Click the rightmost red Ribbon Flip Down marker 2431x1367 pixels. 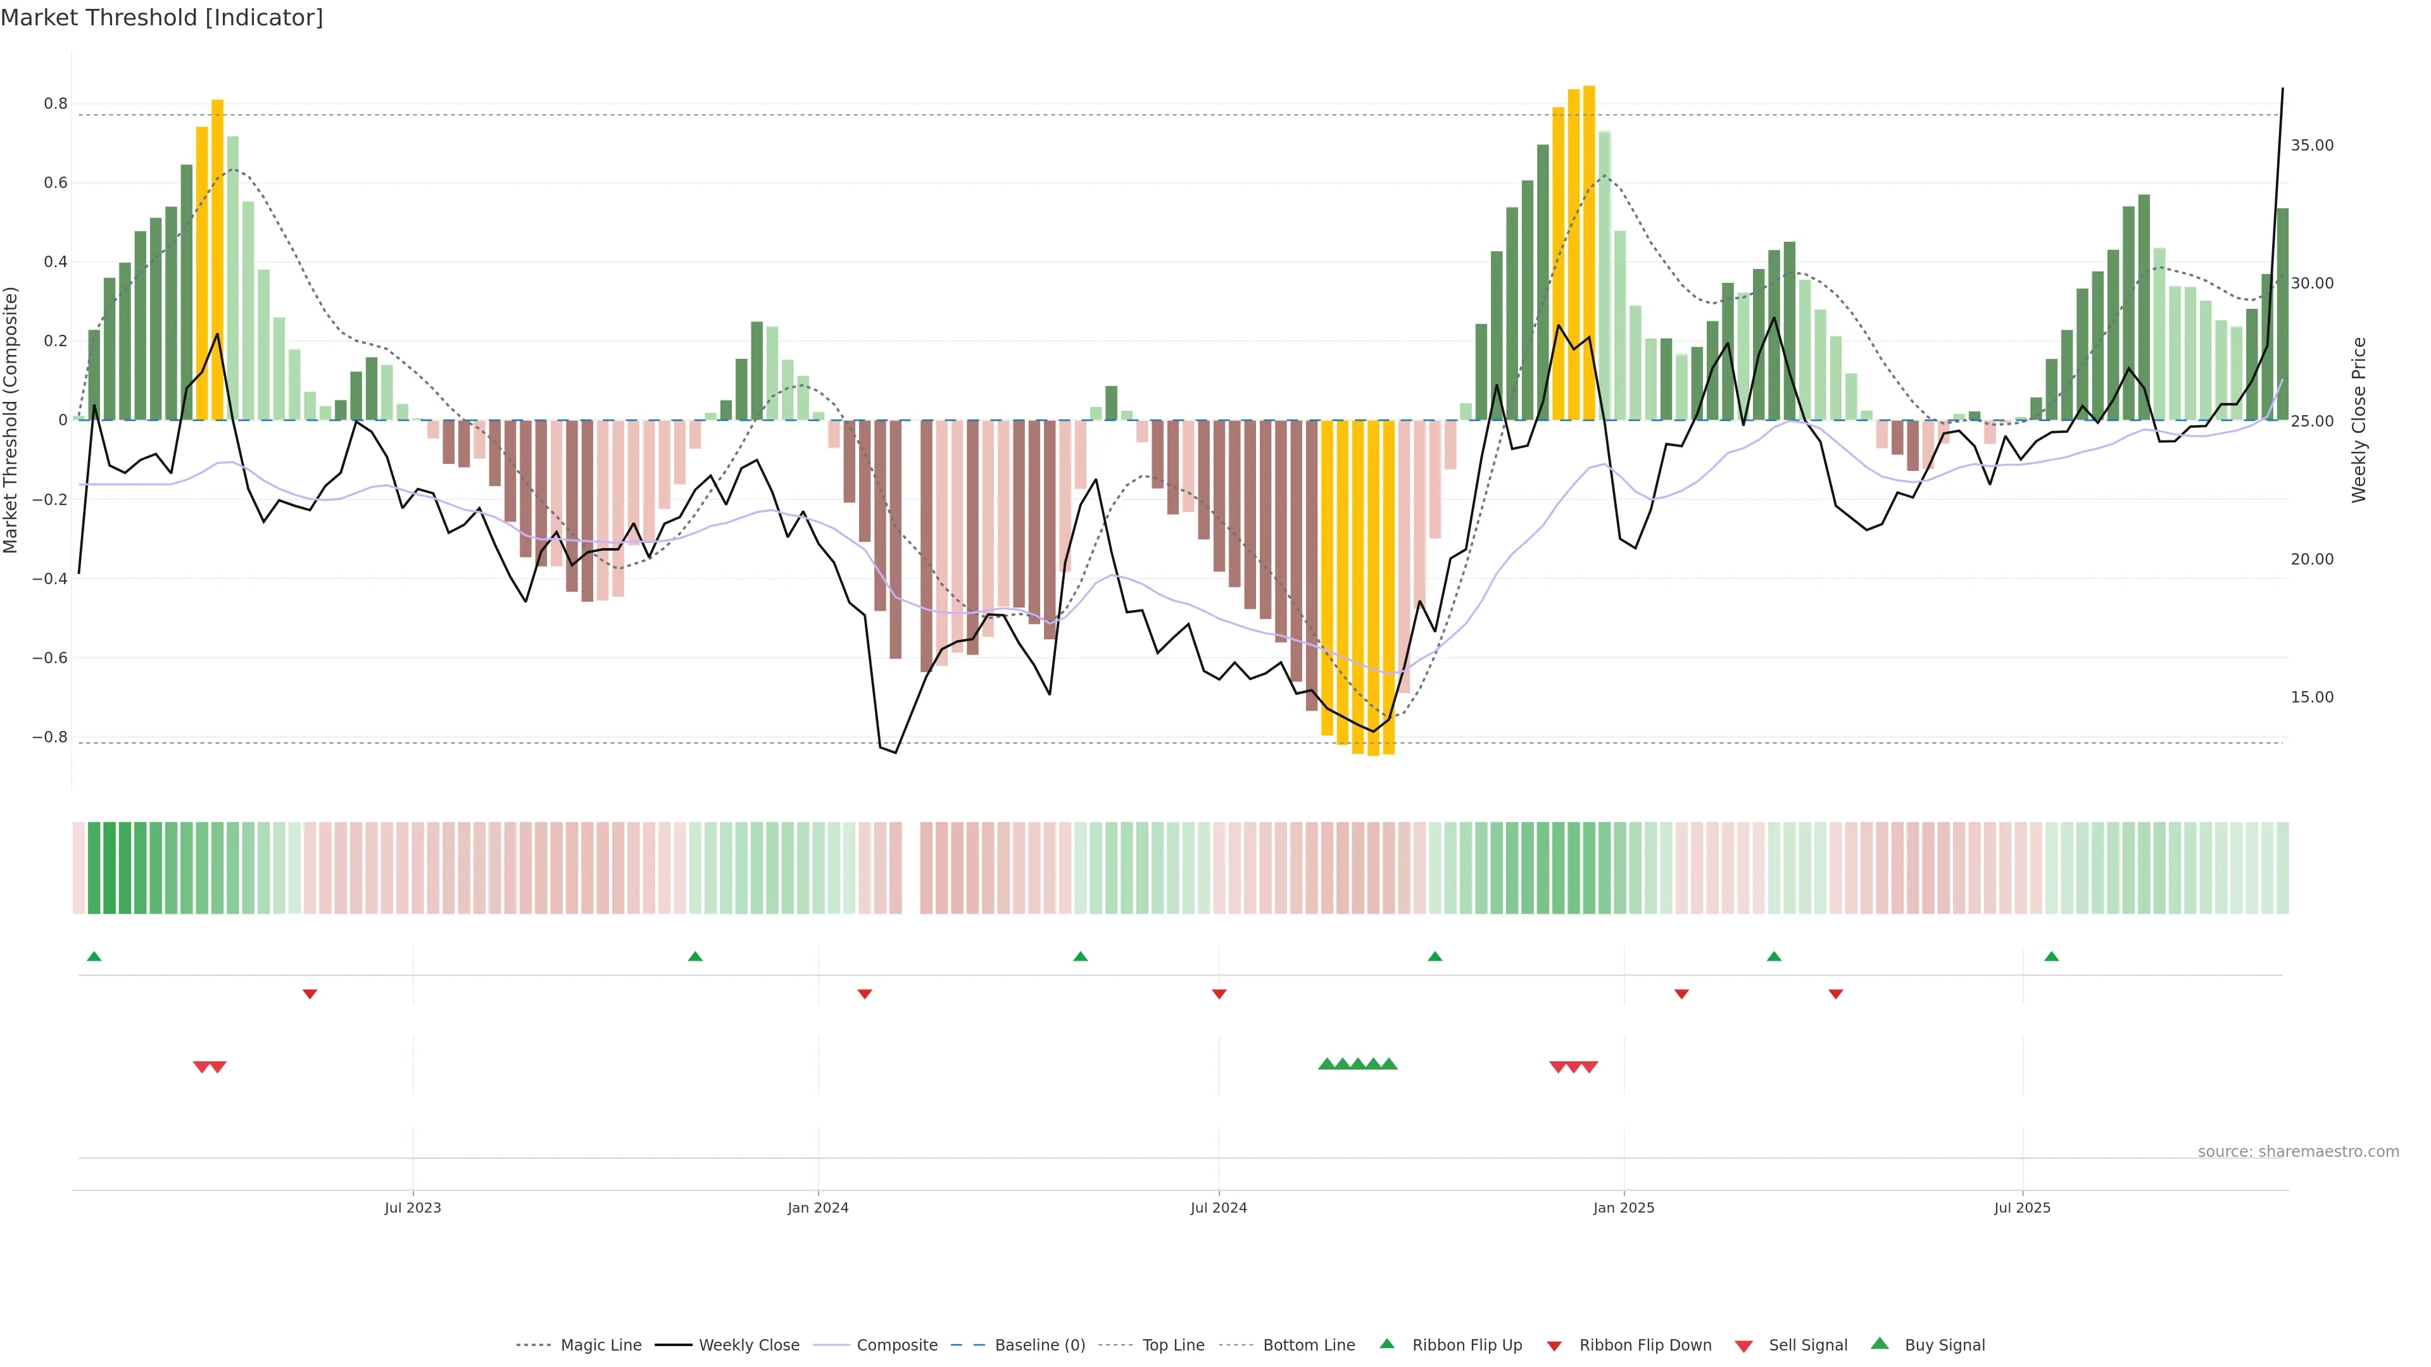tap(1835, 994)
